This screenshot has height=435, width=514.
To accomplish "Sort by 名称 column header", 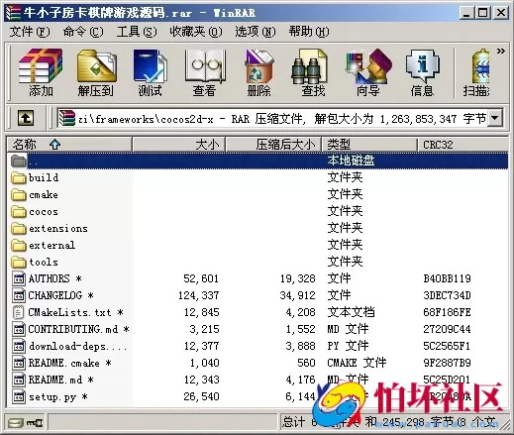I will click(69, 145).
